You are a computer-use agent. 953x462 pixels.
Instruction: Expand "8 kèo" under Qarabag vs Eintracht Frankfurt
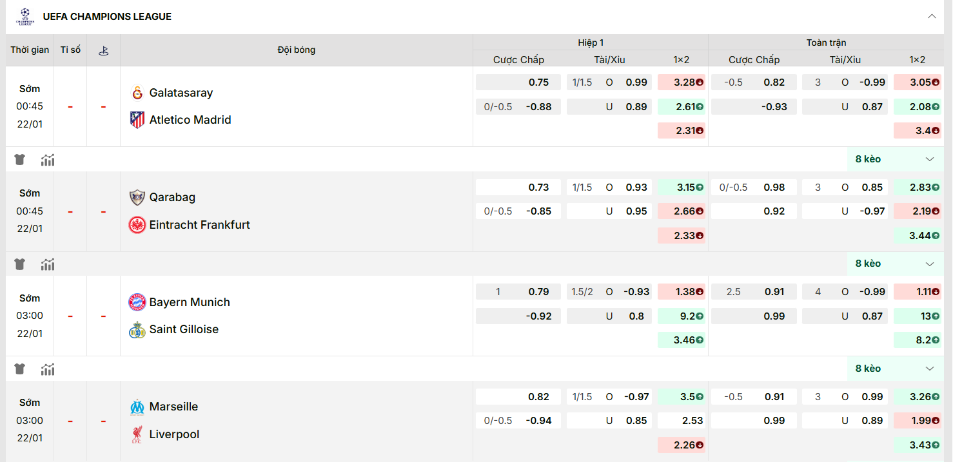895,264
